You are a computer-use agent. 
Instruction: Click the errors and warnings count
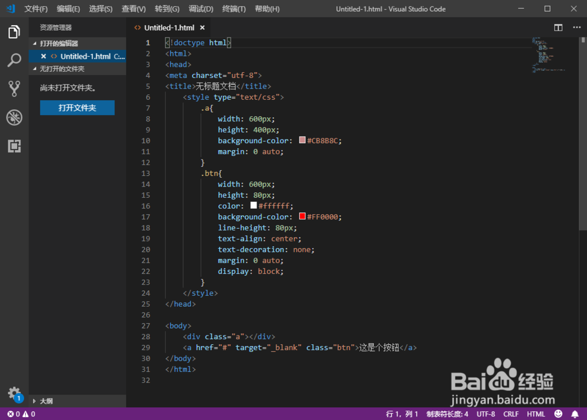[21, 414]
